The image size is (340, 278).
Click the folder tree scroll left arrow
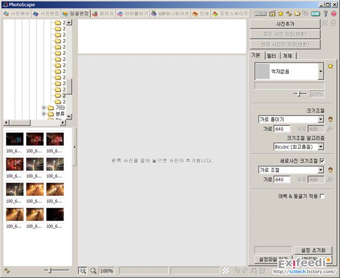[x=6, y=122]
